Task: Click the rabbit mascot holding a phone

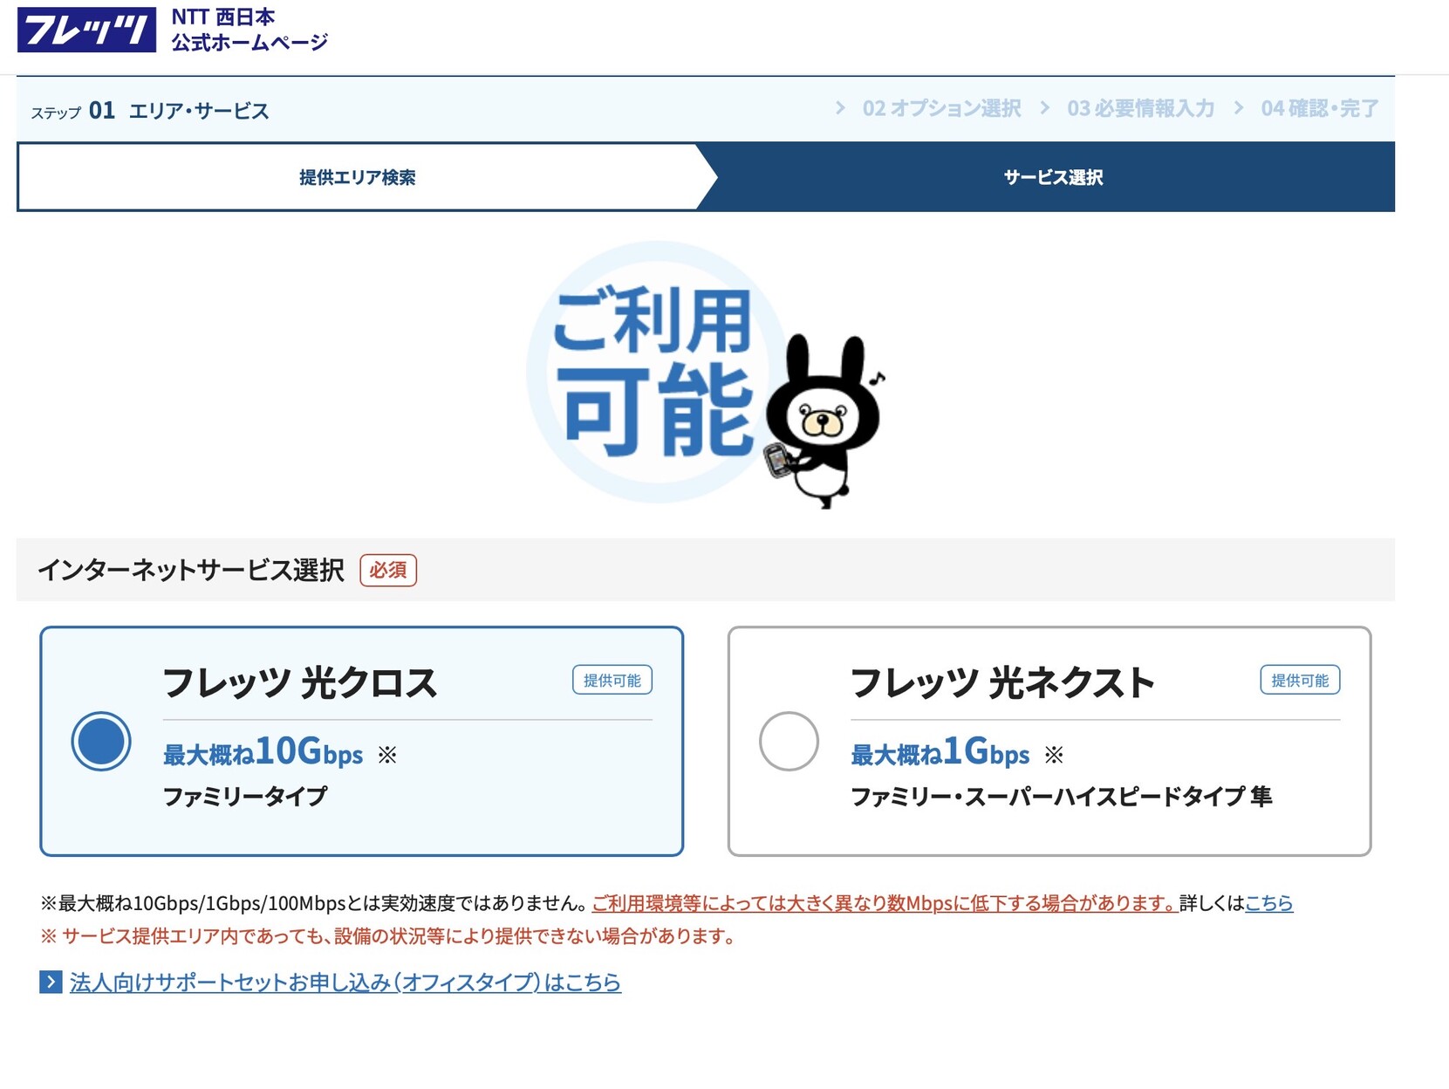Action: tap(824, 421)
